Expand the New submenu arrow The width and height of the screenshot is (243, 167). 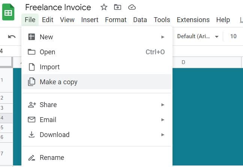[x=163, y=37]
